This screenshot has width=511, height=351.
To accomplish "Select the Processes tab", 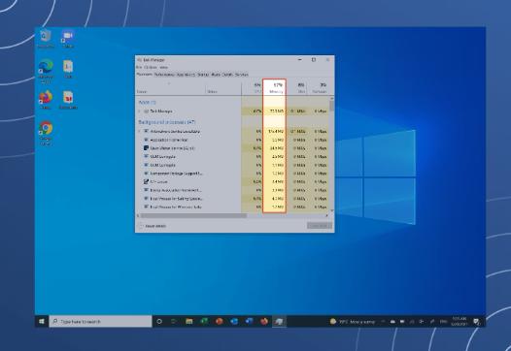I will click(x=145, y=75).
